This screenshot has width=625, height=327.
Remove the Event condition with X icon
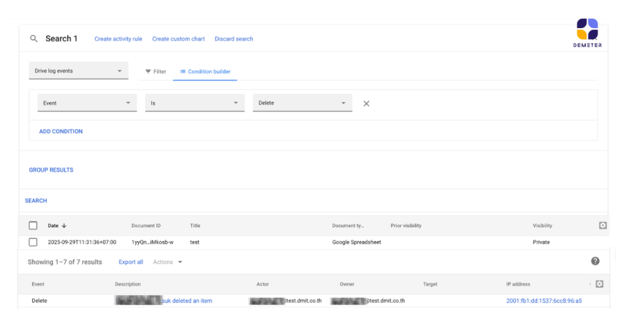366,104
